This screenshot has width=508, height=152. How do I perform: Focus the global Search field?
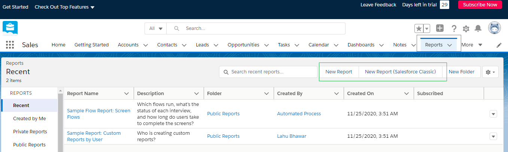tap(256, 28)
